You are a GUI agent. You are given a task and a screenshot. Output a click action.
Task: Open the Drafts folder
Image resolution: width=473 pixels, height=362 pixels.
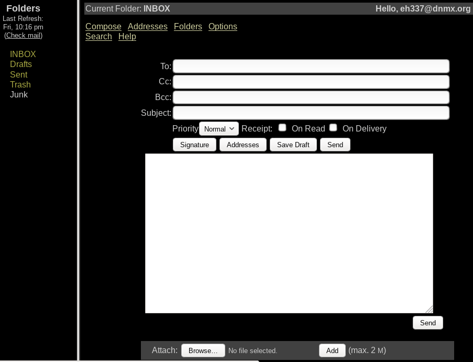[21, 64]
